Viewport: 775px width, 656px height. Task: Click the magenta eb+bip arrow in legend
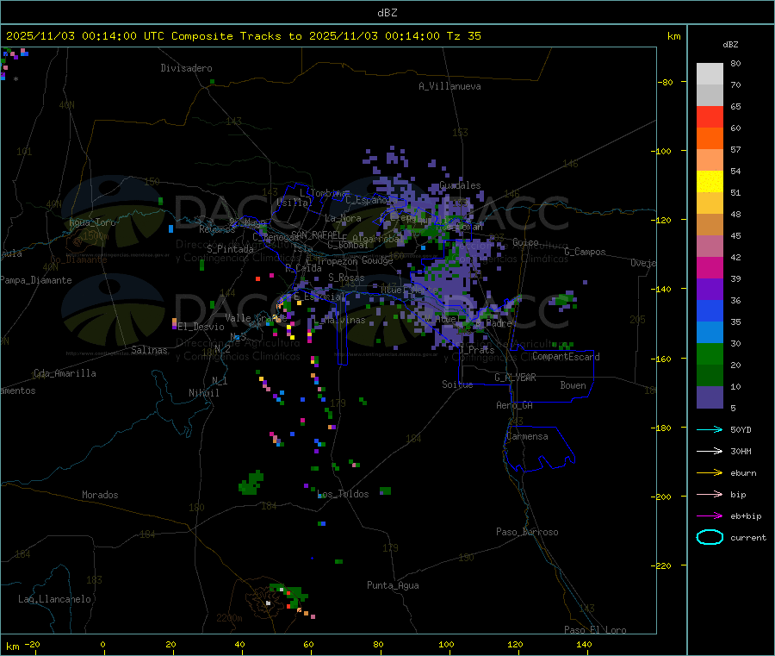coord(710,516)
